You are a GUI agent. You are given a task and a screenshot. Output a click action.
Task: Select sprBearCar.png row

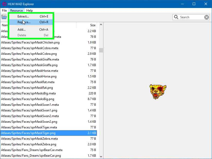(x=48, y=156)
